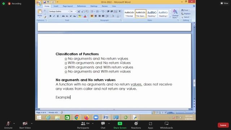
Task: Open proofing errors icon in status bar
Action: pos(62,112)
